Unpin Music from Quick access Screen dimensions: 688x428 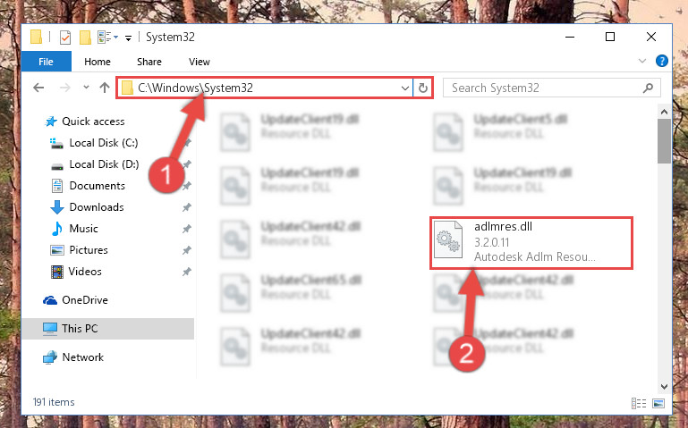coord(187,229)
